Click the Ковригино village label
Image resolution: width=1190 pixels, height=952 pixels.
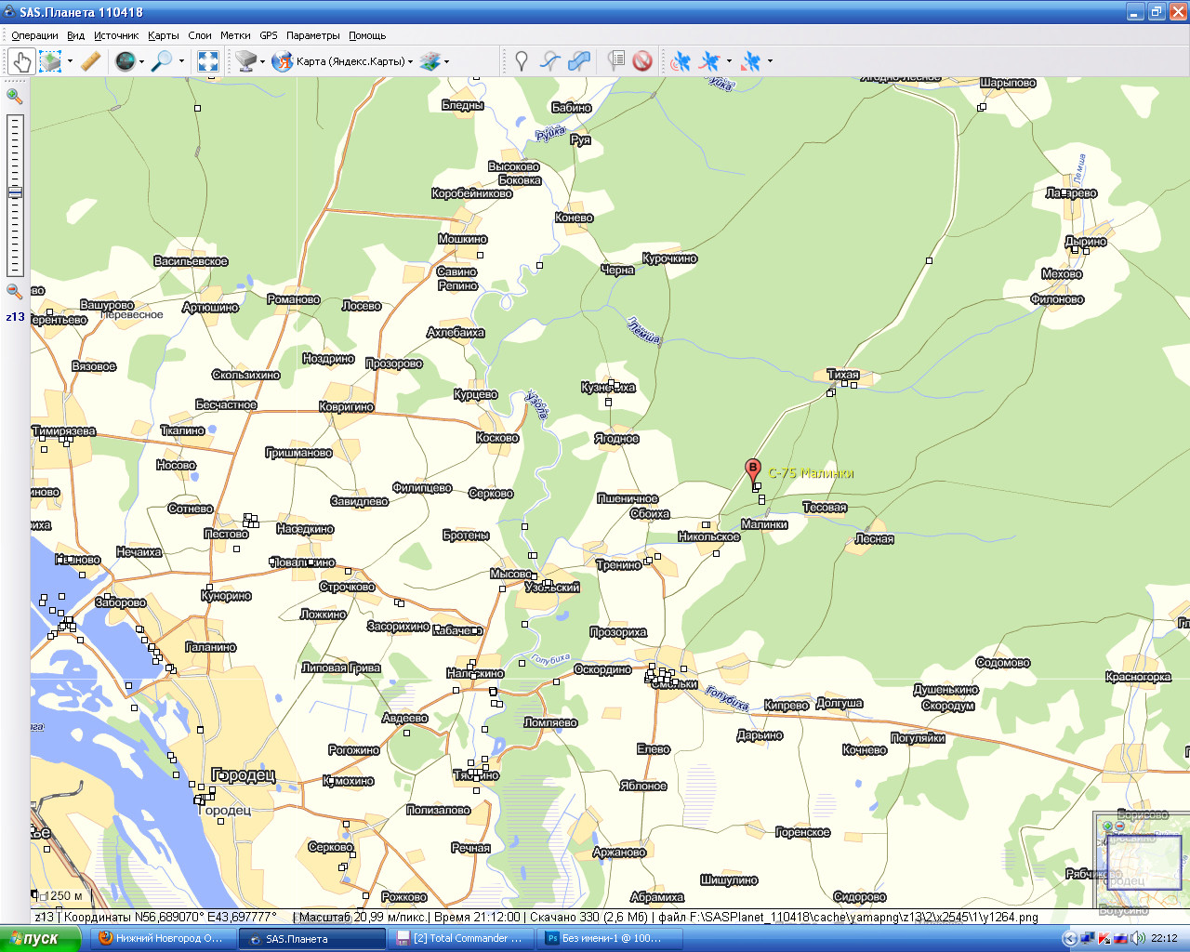346,406
